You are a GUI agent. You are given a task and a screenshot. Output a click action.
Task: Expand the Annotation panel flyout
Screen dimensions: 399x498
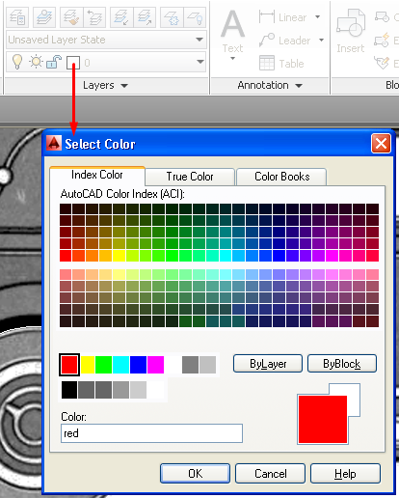pyautogui.click(x=270, y=85)
